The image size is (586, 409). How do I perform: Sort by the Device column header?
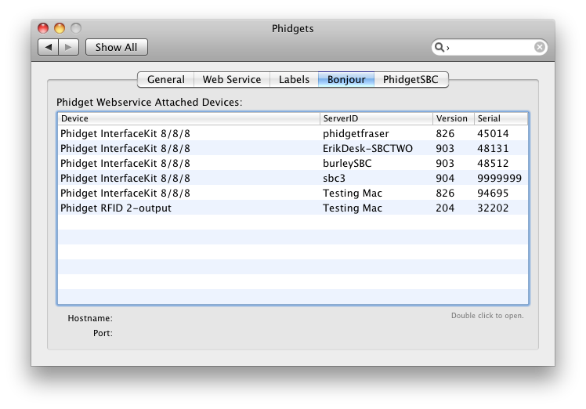pyautogui.click(x=189, y=118)
